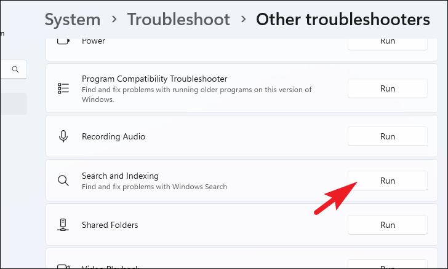This screenshot has width=448, height=269.
Task: Click the Power battery icon
Action: [x=63, y=41]
